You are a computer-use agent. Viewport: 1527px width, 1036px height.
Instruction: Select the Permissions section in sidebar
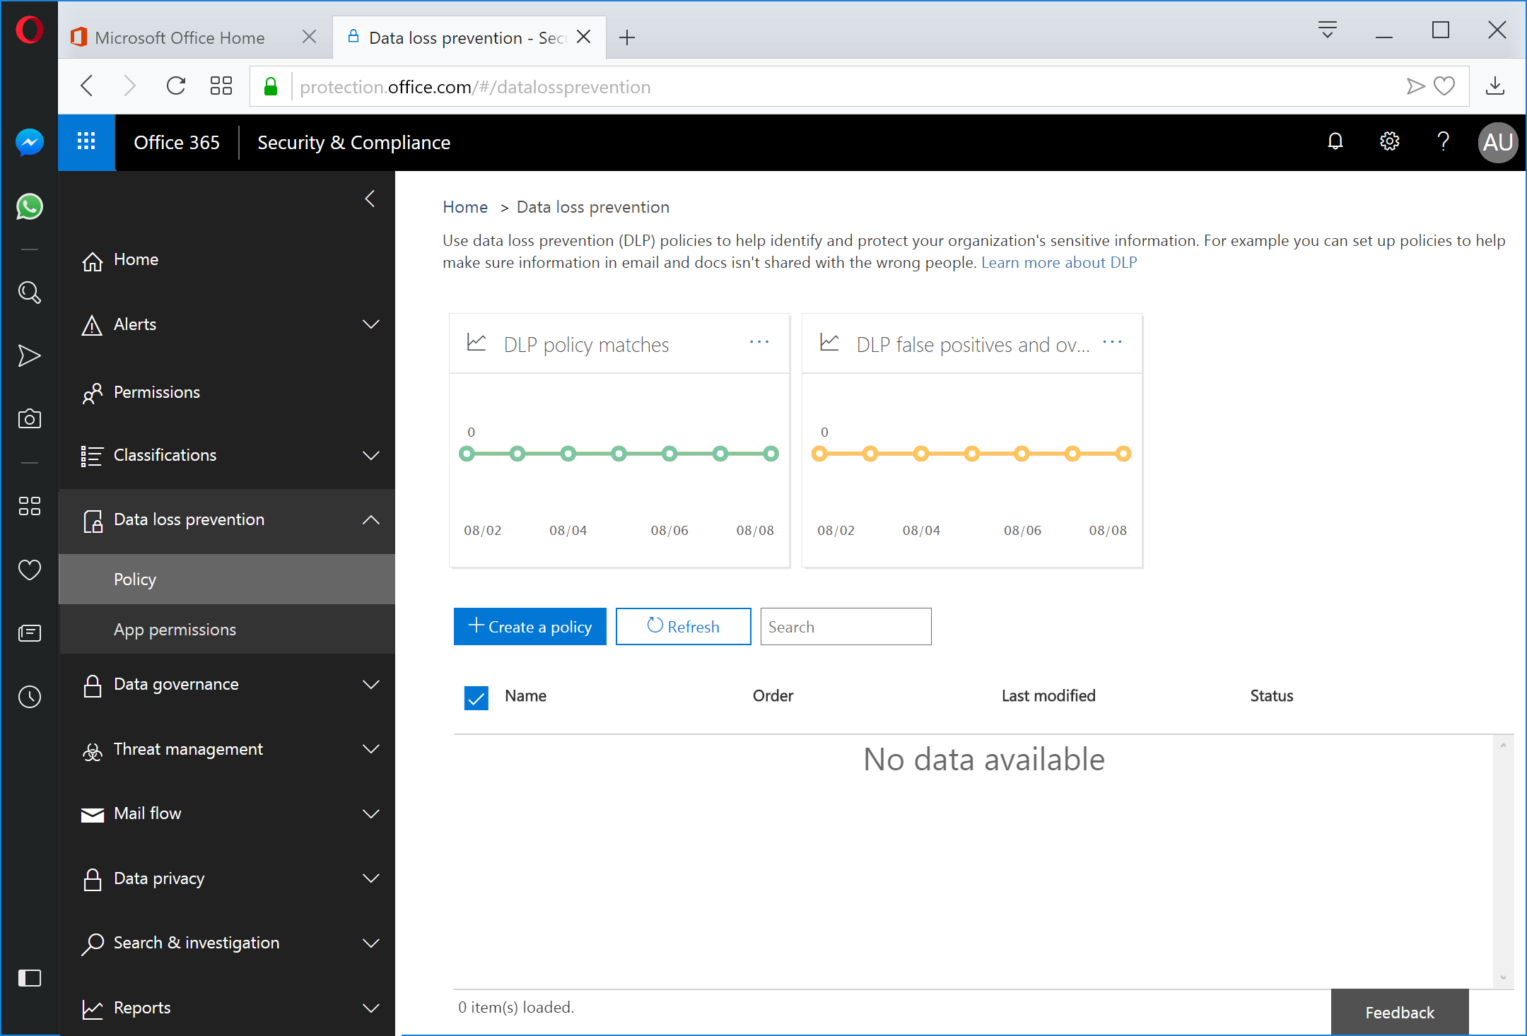tap(156, 392)
